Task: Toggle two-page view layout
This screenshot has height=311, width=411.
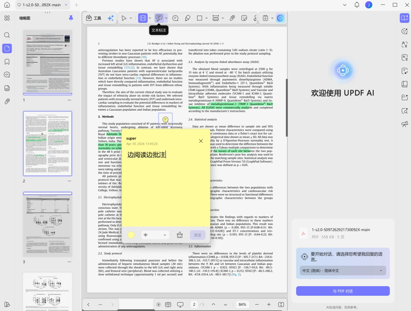Action: tap(168, 305)
